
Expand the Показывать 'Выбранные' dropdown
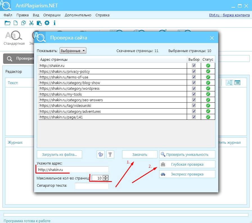tap(73, 51)
